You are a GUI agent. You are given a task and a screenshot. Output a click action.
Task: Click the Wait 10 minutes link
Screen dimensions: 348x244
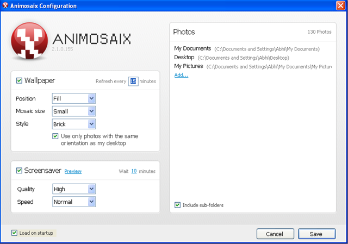click(x=134, y=171)
